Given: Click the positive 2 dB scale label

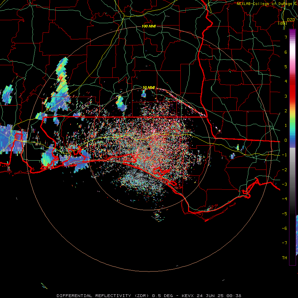Looking at the screenshot, I should pos(286,111).
